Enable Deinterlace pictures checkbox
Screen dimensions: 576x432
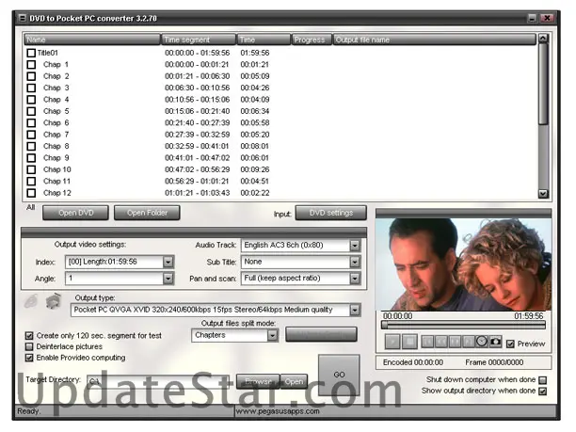click(29, 346)
